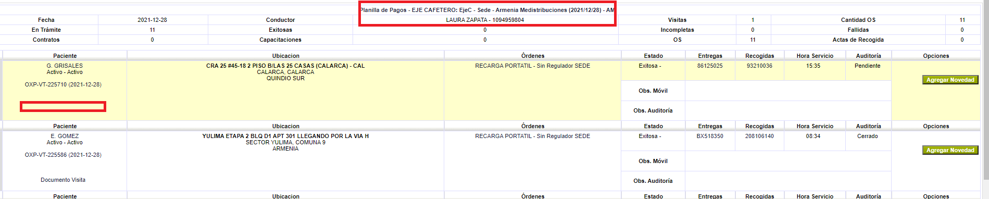Open Documento Visita link under E. GOMEZ
Screen dimensions: 989x199
(x=63, y=180)
